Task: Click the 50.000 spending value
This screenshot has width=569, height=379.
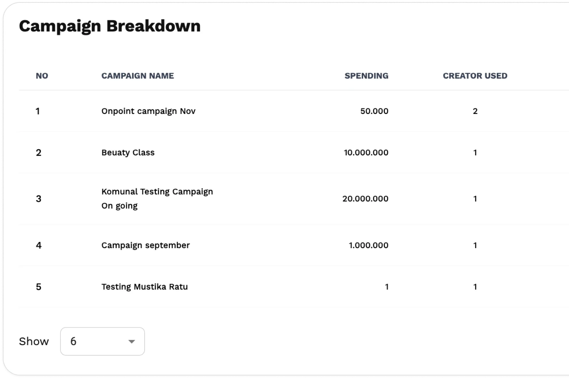Action: pyautogui.click(x=374, y=111)
